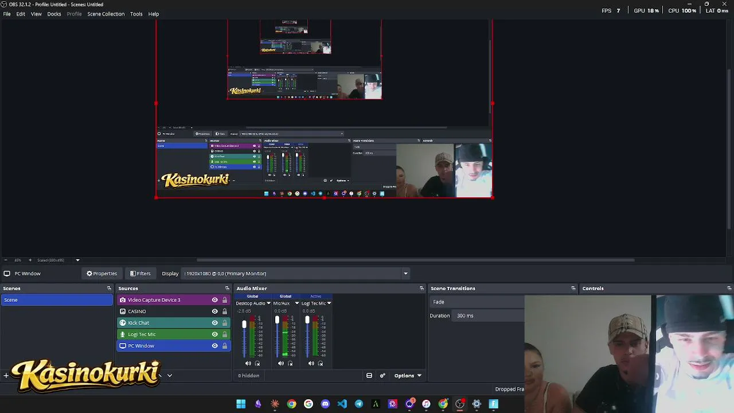Image resolution: width=734 pixels, height=413 pixels.
Task: Expand the Mic/Aux channel menu
Action: click(x=296, y=303)
